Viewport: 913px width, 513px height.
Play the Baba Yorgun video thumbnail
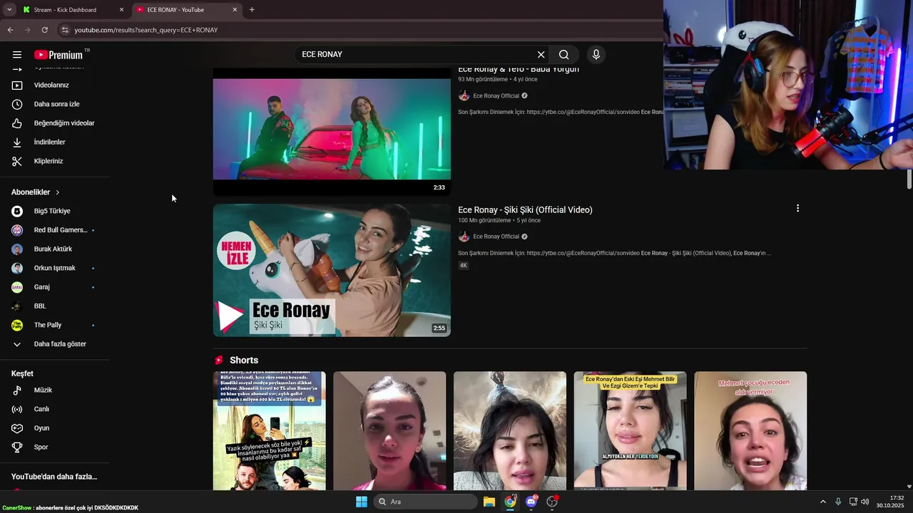tap(332, 131)
